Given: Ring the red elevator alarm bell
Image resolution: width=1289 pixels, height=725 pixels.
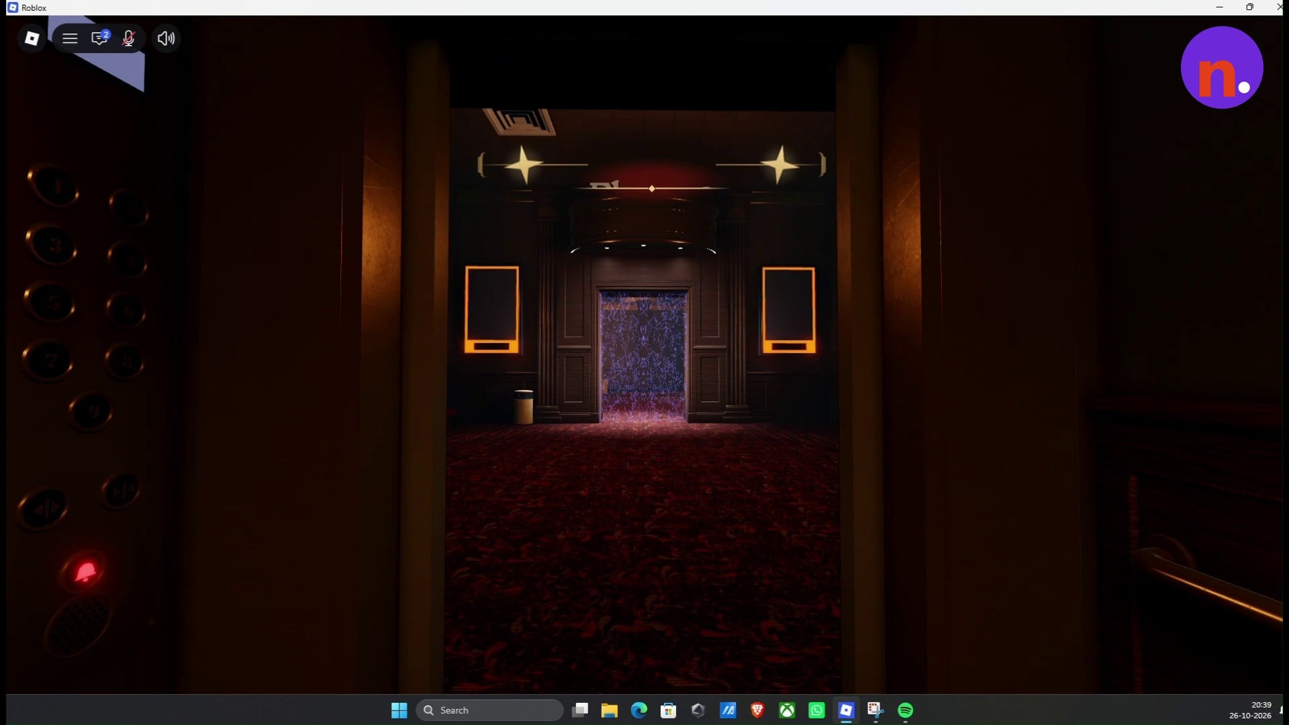Looking at the screenshot, I should click(x=85, y=572).
